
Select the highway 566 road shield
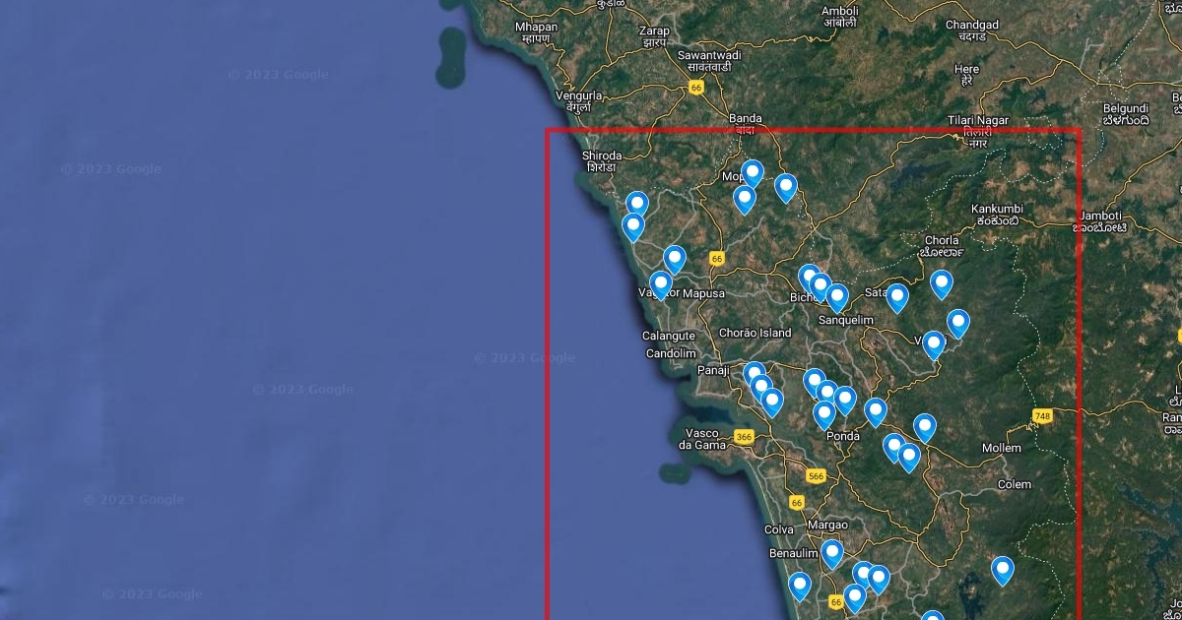pos(816,476)
